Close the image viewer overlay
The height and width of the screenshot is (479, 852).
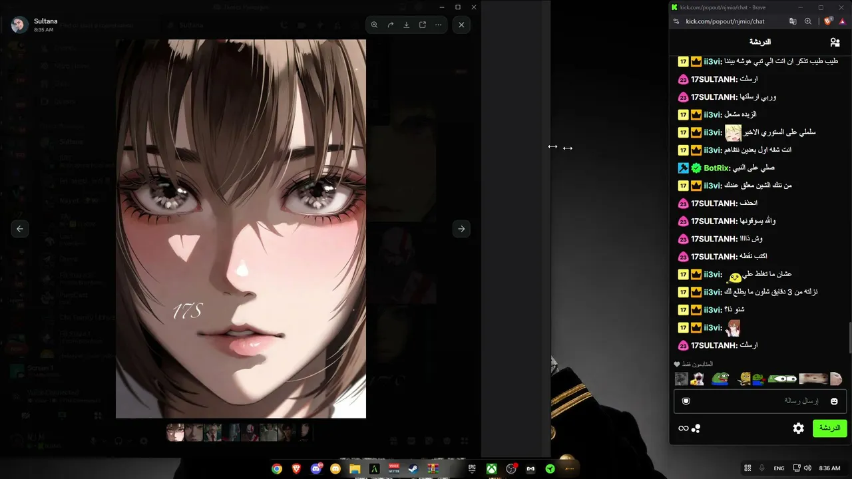(x=462, y=25)
